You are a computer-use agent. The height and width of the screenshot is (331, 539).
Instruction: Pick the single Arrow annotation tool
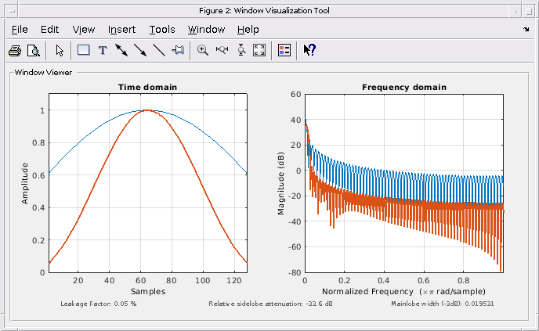click(x=140, y=50)
